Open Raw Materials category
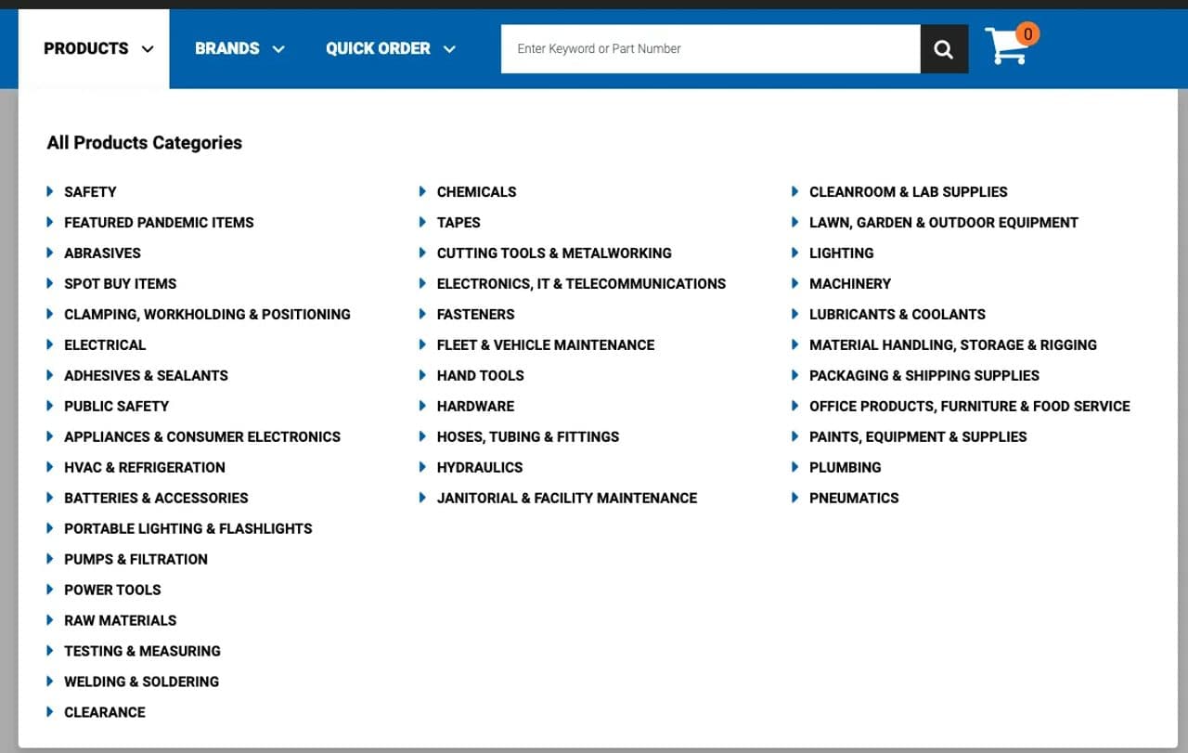The image size is (1188, 753). tap(120, 621)
